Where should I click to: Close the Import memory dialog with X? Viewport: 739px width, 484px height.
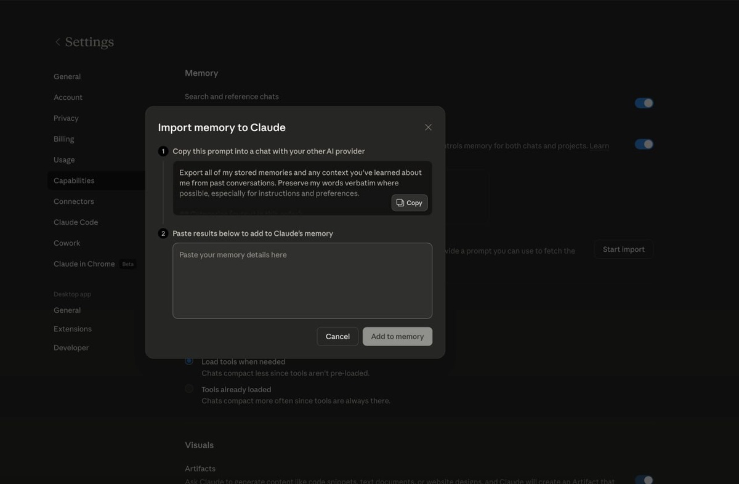click(428, 127)
